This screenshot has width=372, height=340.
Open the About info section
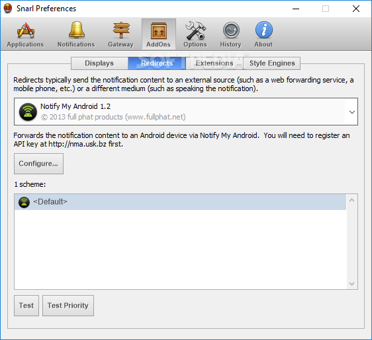[x=263, y=34]
